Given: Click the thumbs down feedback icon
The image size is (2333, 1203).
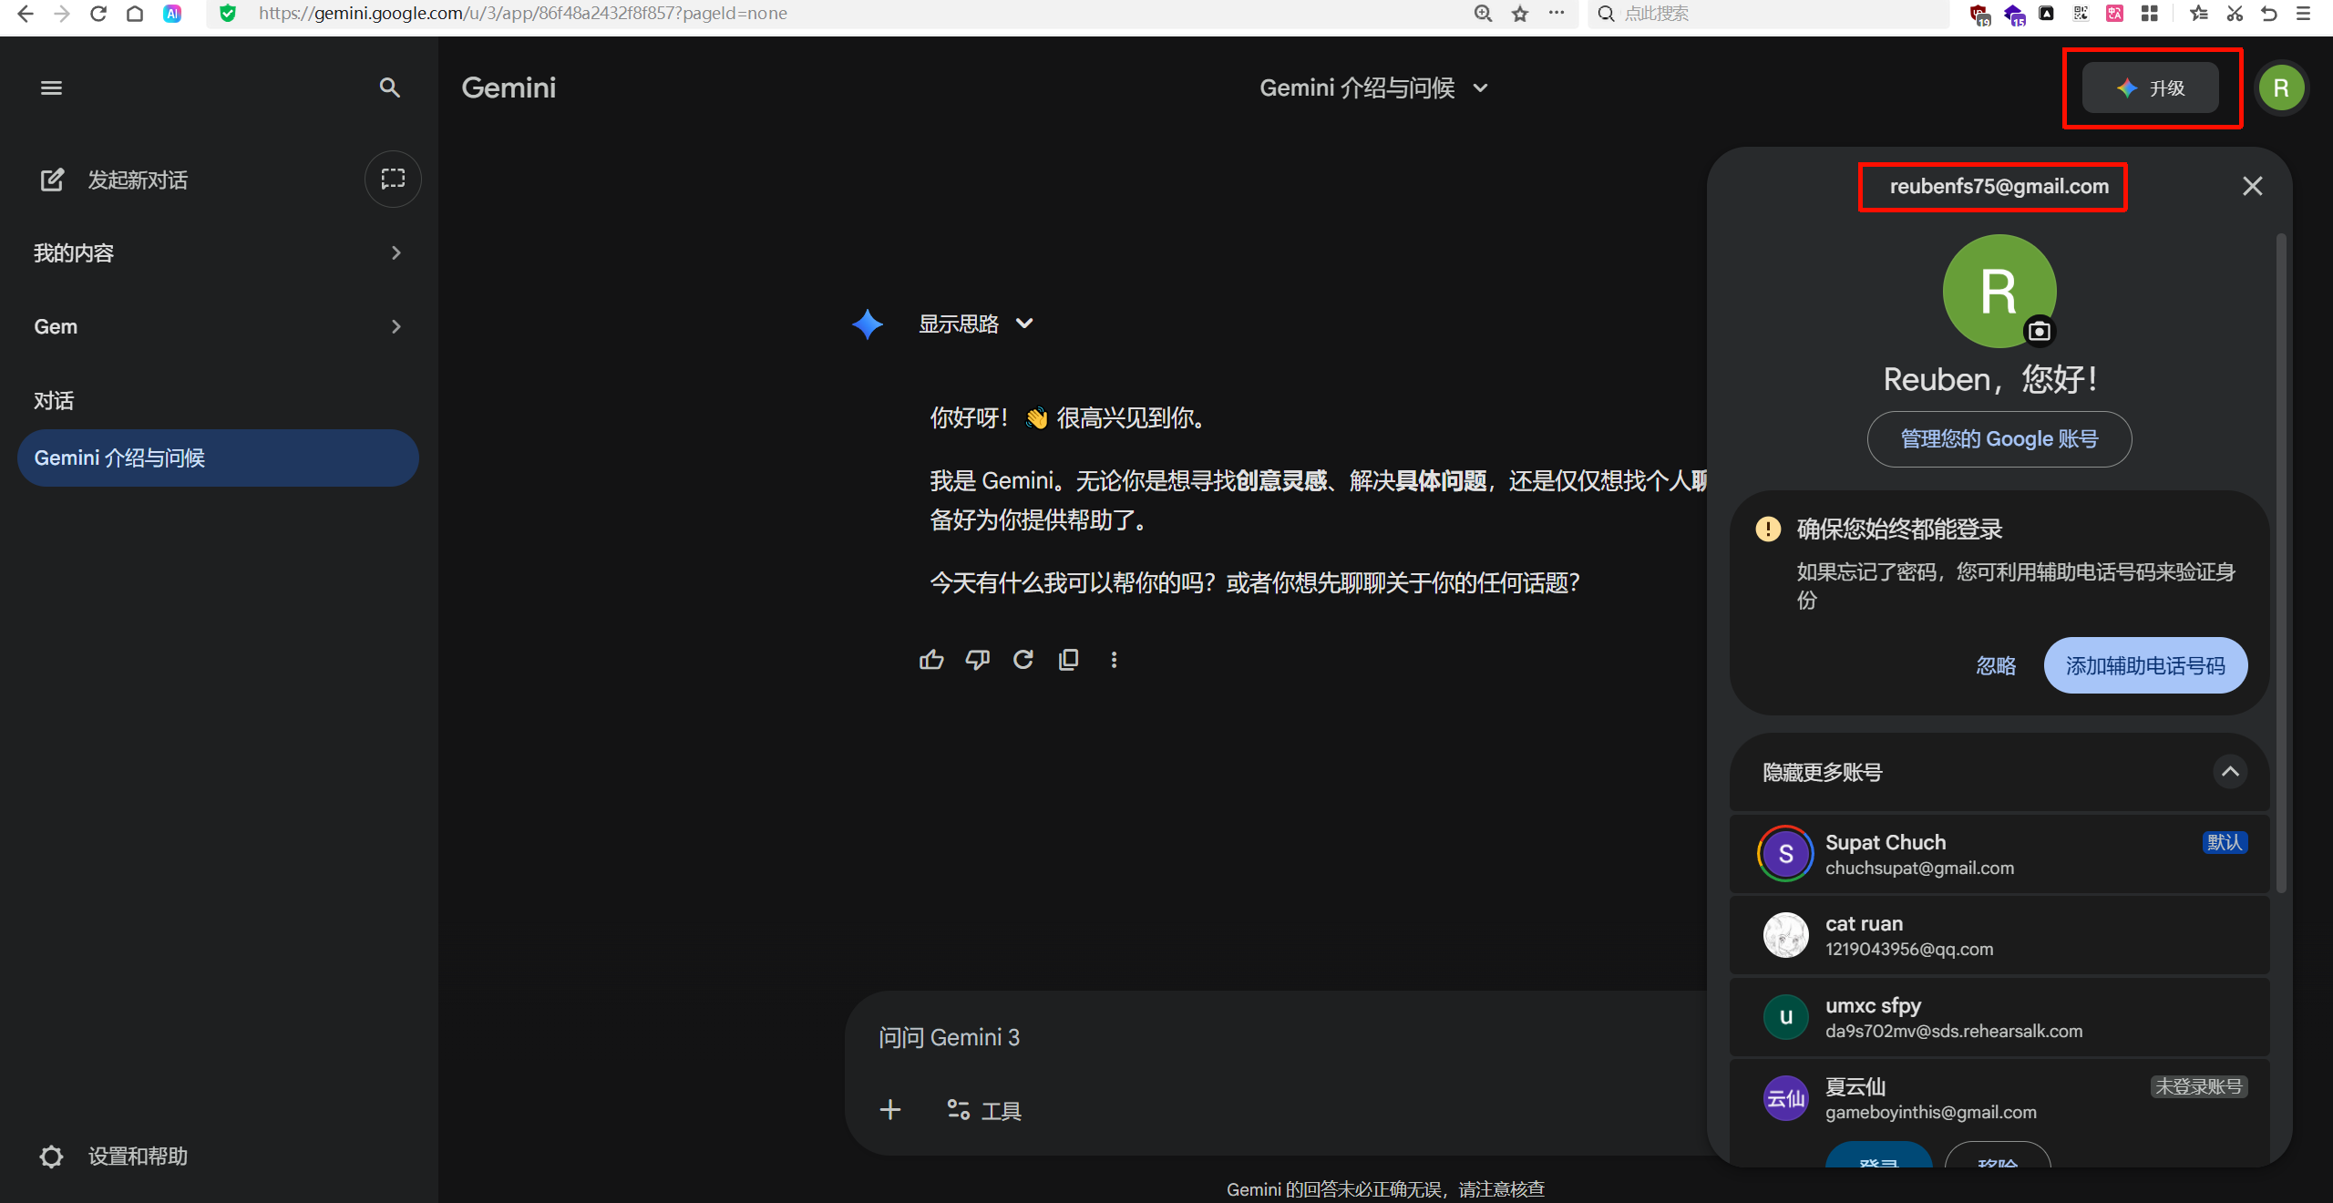Looking at the screenshot, I should (x=977, y=659).
